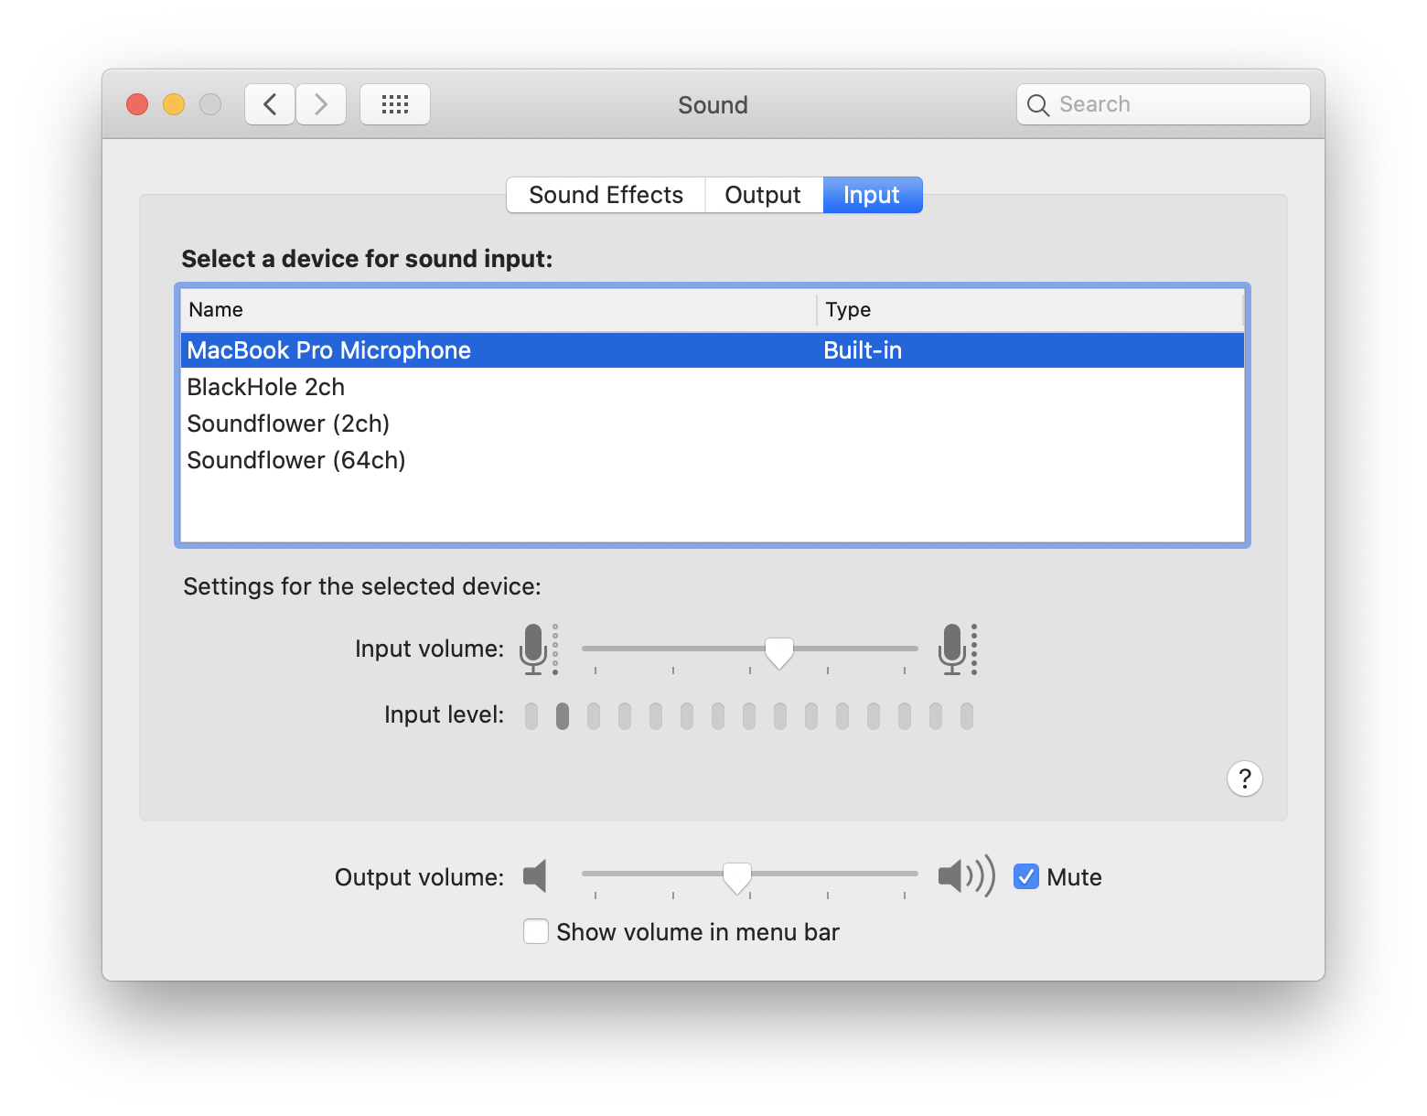Switch to the Output tab
This screenshot has width=1427, height=1116.
pyautogui.click(x=763, y=195)
